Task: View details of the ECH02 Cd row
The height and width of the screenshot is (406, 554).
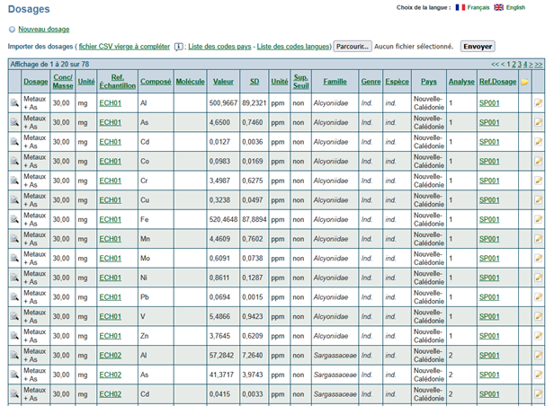Action: [x=14, y=394]
